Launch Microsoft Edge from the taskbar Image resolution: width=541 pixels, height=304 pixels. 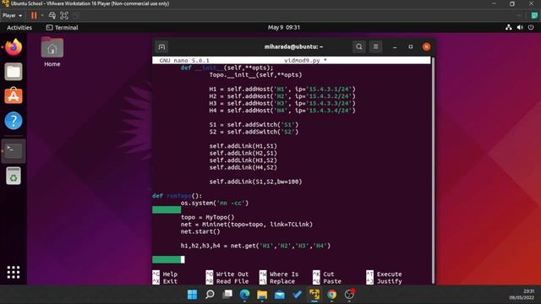coord(244,295)
